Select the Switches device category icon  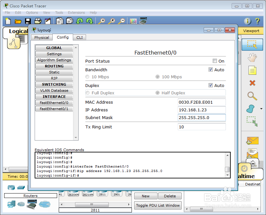coord(21,187)
